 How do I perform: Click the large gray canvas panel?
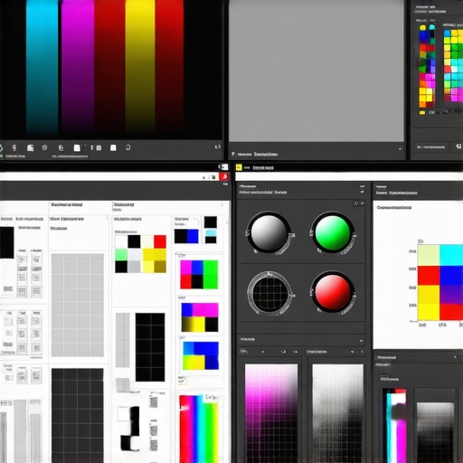[317, 71]
